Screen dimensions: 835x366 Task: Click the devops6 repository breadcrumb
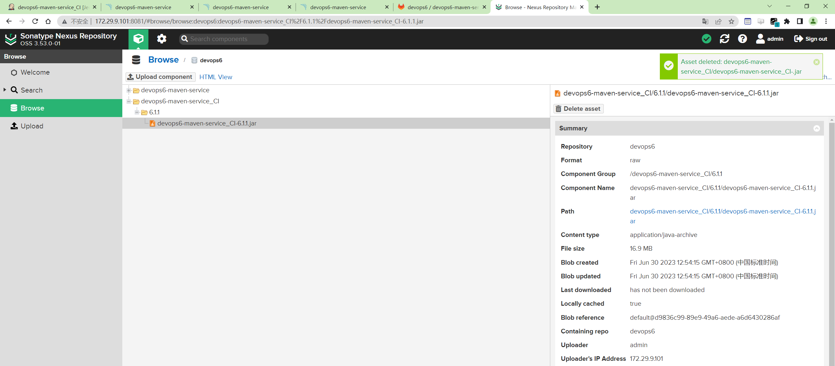(207, 60)
